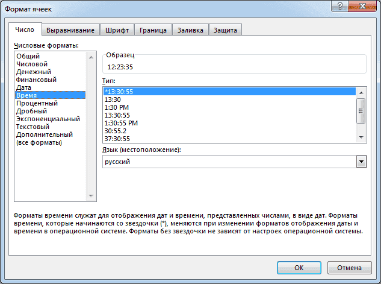The height and width of the screenshot is (284, 381).
Task: Open the Язык (местоположение) dropdown arrow
Action: click(361, 162)
